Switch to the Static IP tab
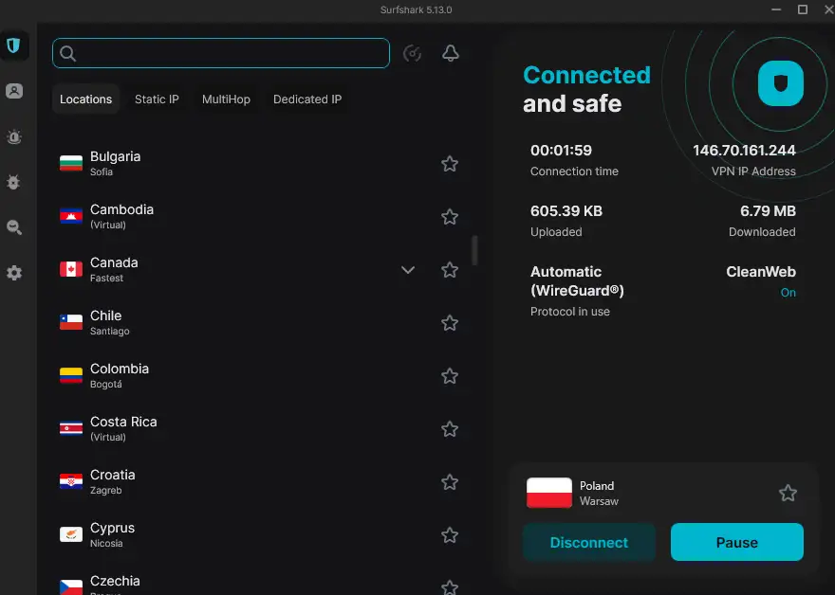The width and height of the screenshot is (835, 595). (x=157, y=99)
